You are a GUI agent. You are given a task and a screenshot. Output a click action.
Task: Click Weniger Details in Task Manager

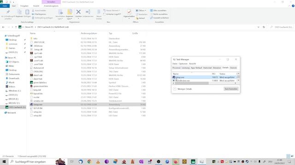183,89
